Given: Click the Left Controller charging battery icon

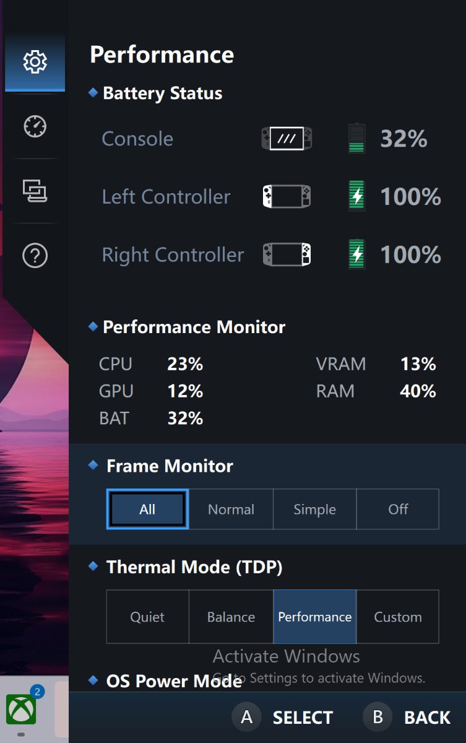Looking at the screenshot, I should 356,197.
